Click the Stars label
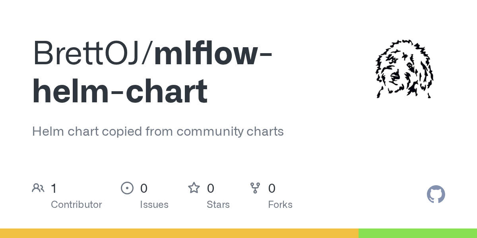 [x=218, y=205]
